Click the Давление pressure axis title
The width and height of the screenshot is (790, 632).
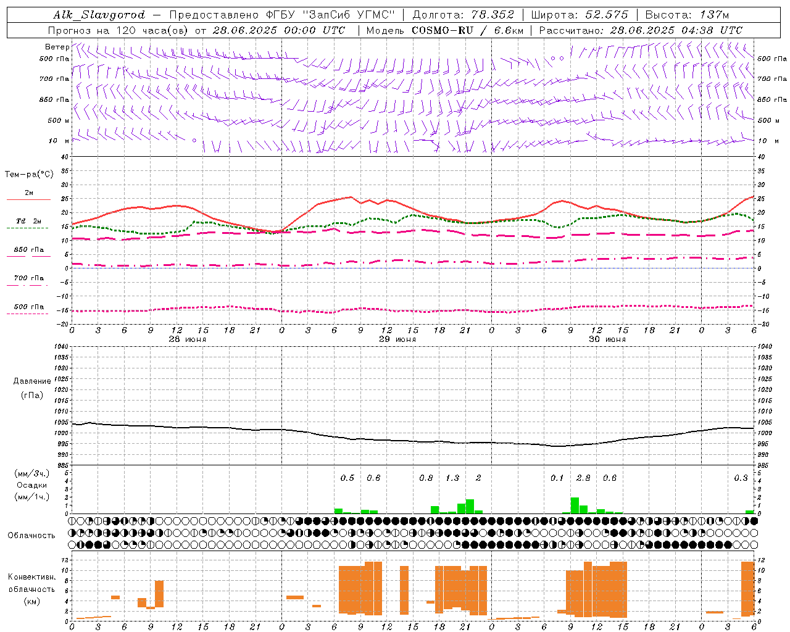32,381
